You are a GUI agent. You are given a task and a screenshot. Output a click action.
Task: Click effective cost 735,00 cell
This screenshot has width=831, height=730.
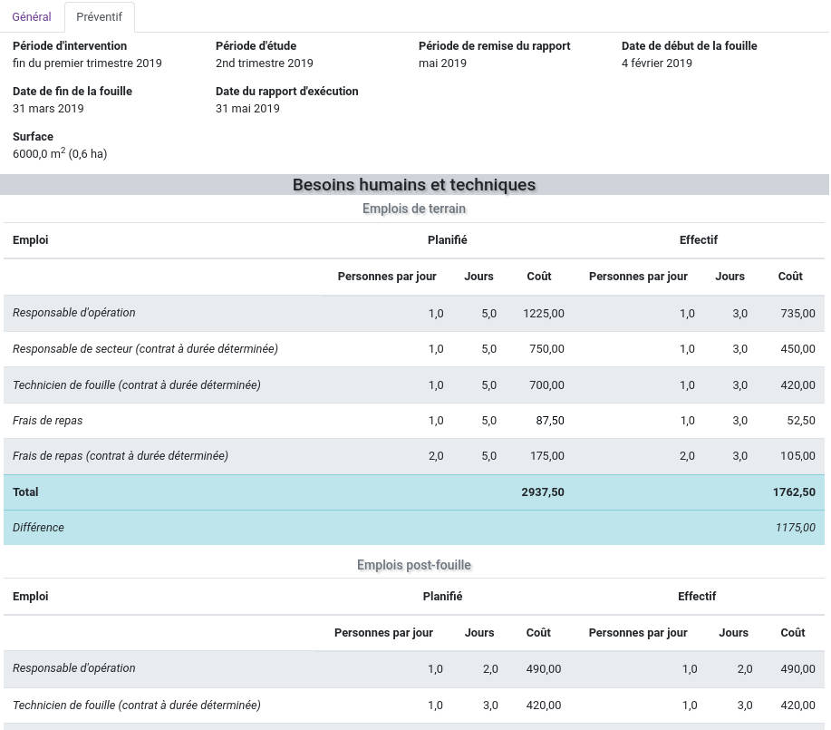pyautogui.click(x=798, y=314)
